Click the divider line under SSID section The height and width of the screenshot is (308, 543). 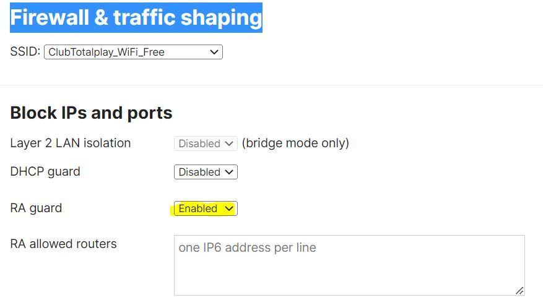271,85
